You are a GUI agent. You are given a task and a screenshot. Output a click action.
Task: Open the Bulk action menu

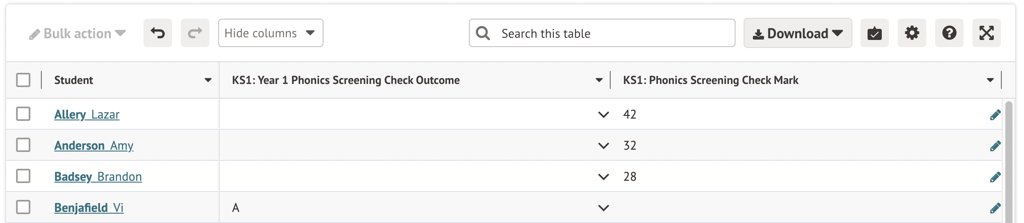78,34
